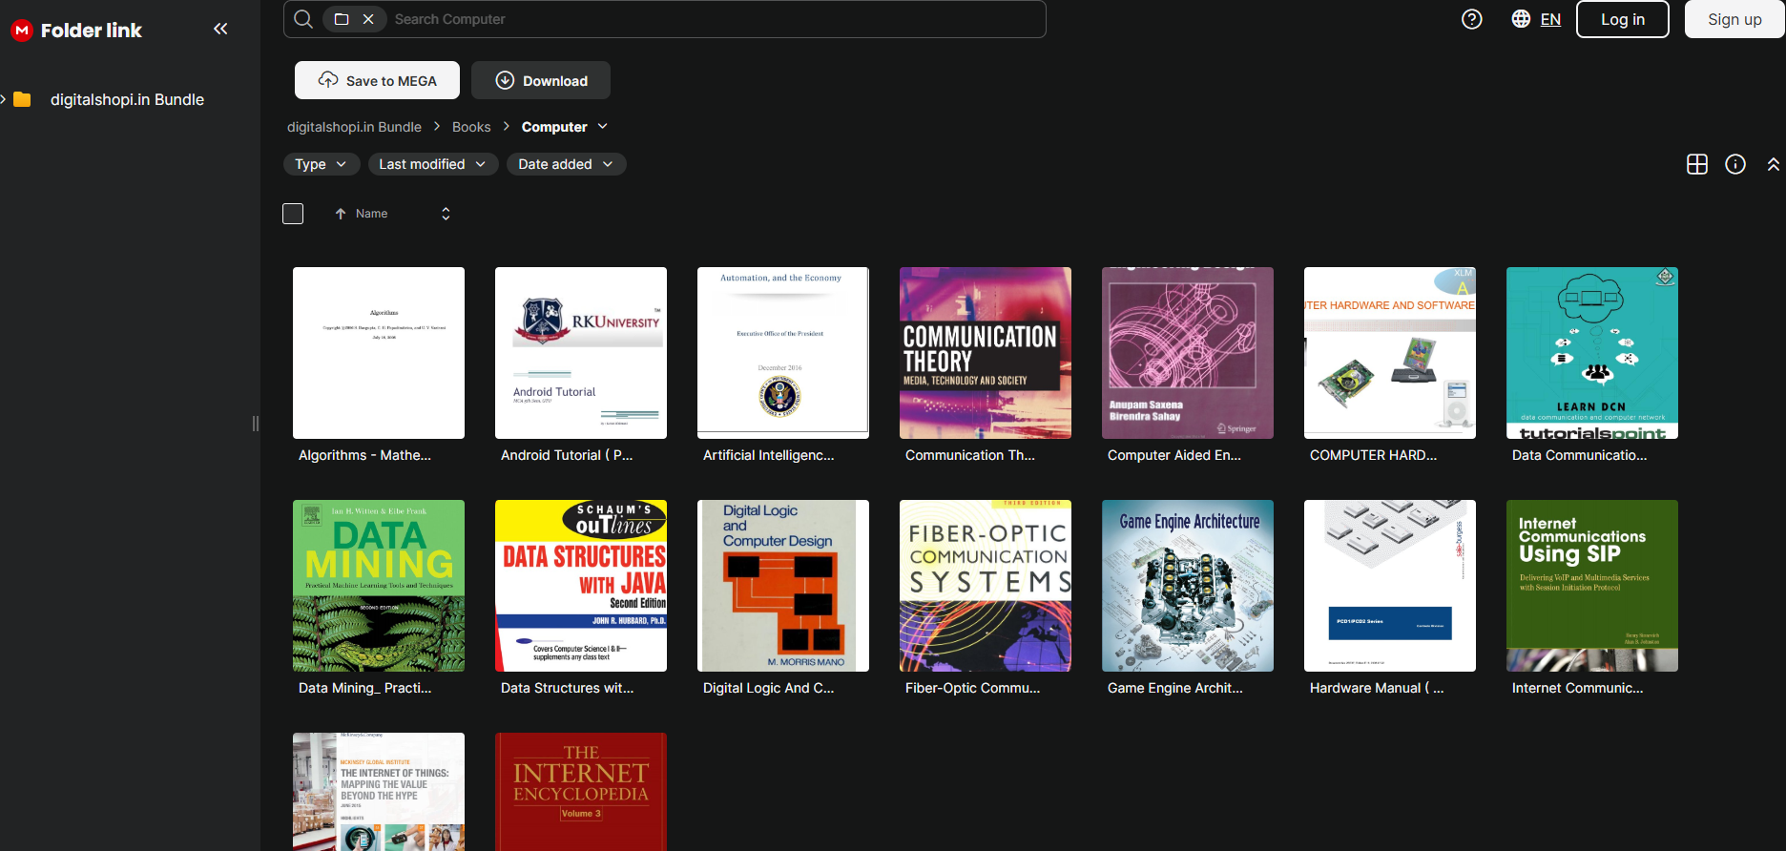
Task: Open Internet Communications Using SIP cover
Action: pyautogui.click(x=1592, y=586)
